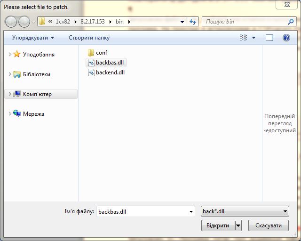301x241 pixels.
Task: Click the conf folder icon
Action: click(x=91, y=52)
